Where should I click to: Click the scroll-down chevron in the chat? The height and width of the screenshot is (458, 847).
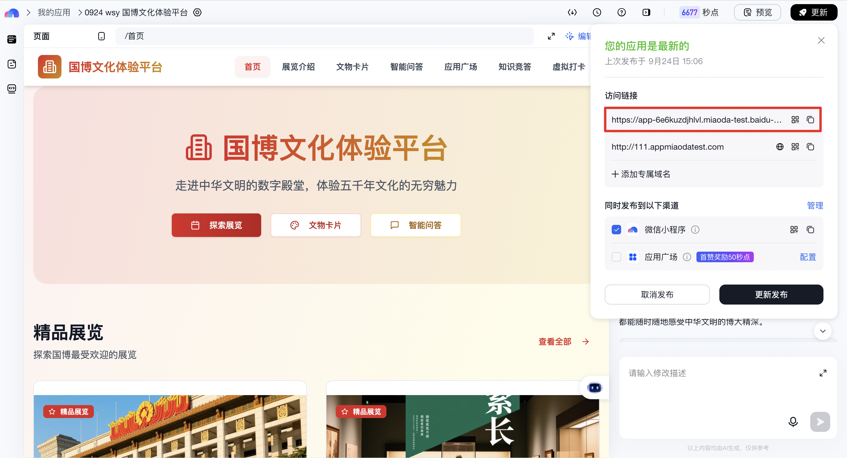pyautogui.click(x=823, y=331)
